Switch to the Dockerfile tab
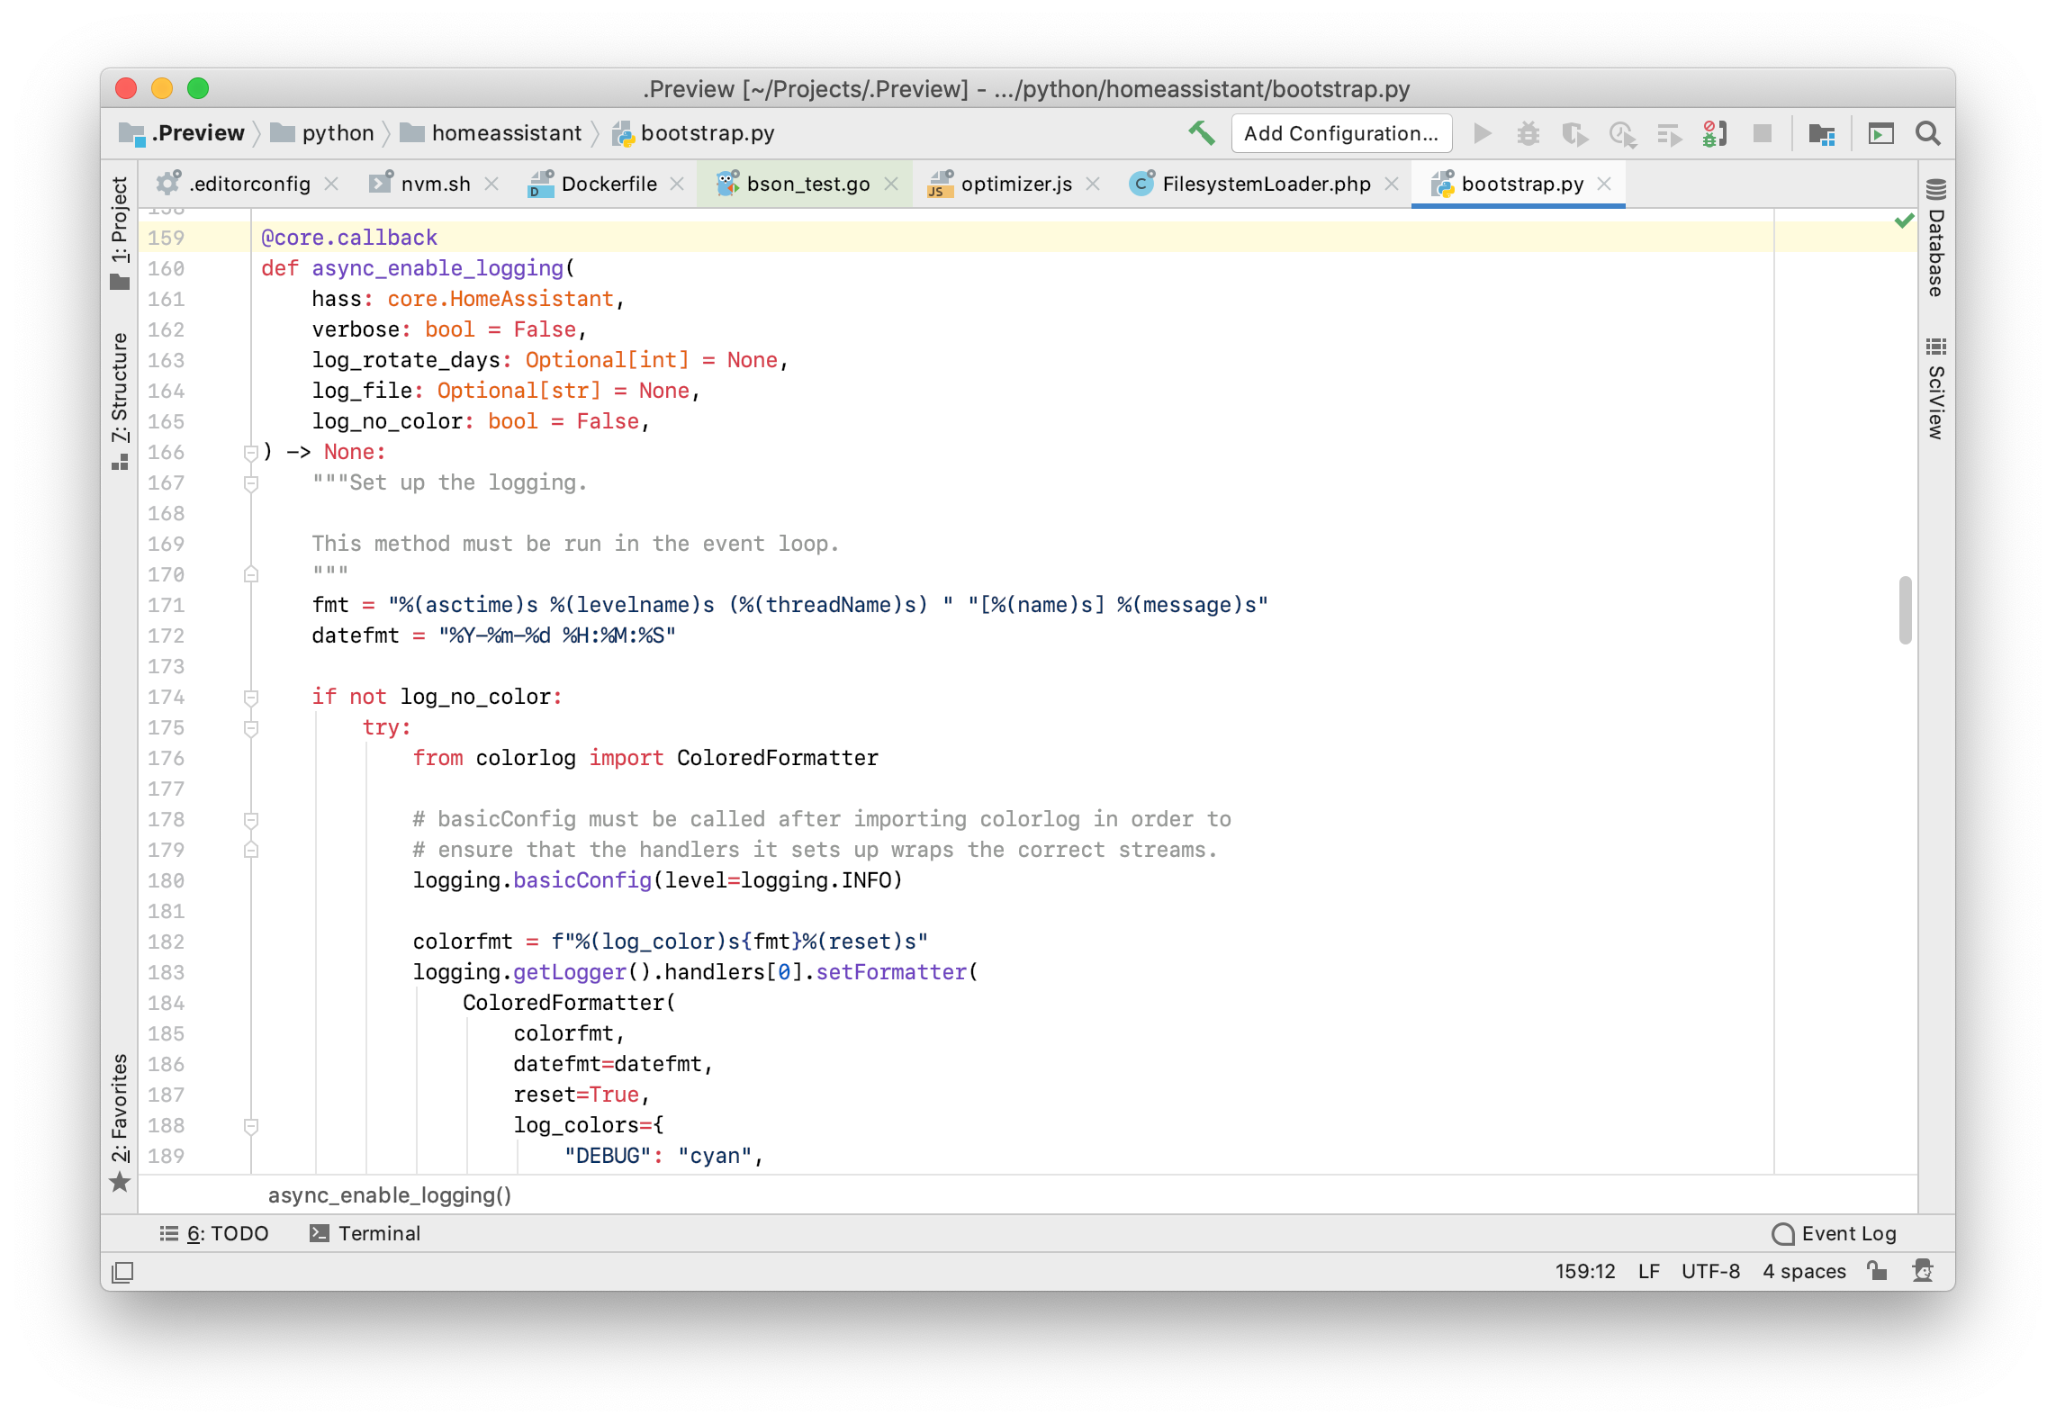Screen dimensions: 2056x1424 [609, 185]
